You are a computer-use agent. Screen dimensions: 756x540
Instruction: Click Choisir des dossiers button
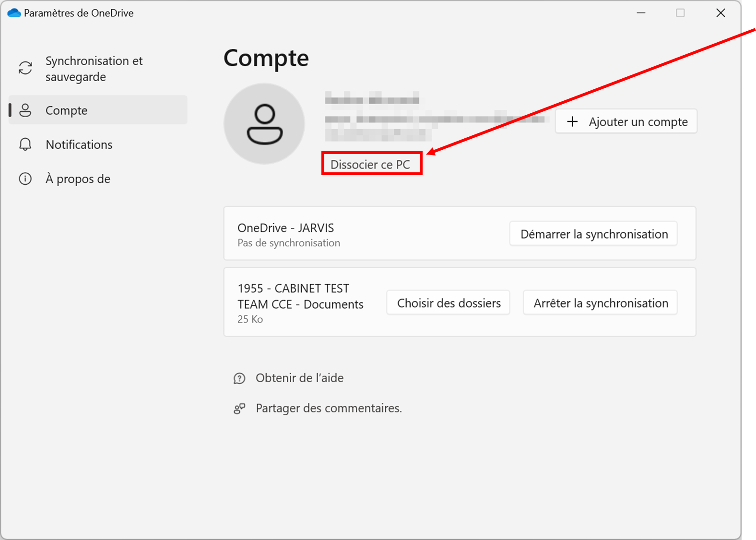point(449,303)
